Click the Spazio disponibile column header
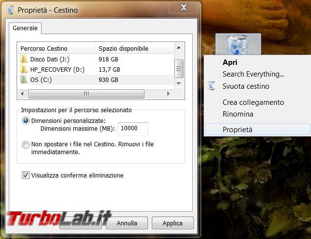This screenshot has width=311, height=239. [x=135, y=49]
